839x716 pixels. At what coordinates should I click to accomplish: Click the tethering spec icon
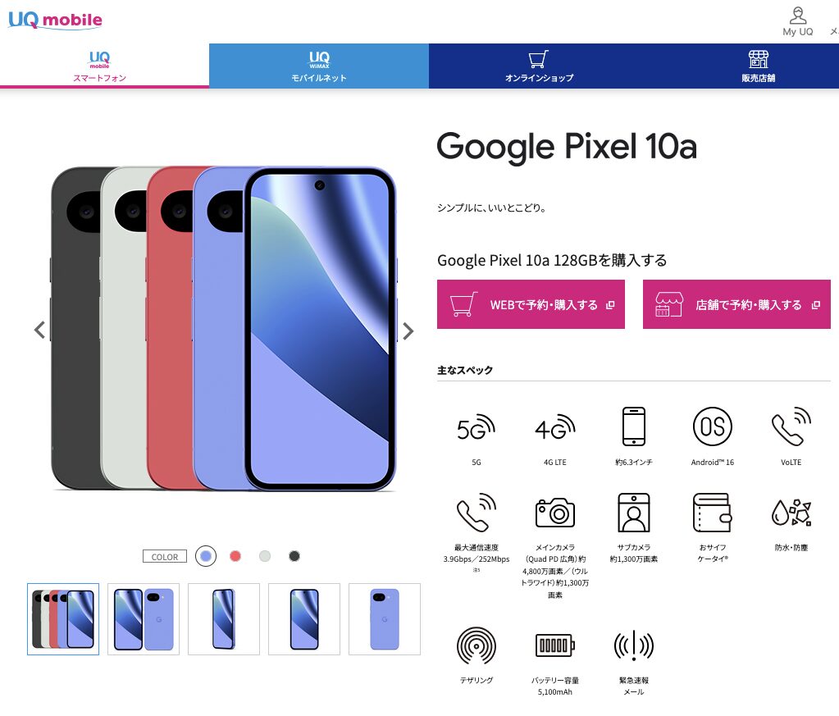tap(476, 645)
